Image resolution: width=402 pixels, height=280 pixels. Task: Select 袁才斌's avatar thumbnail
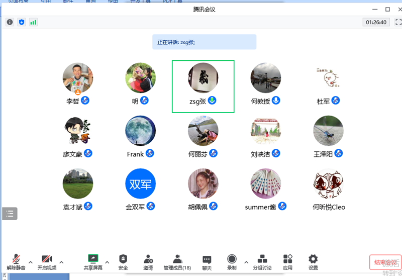point(78,183)
